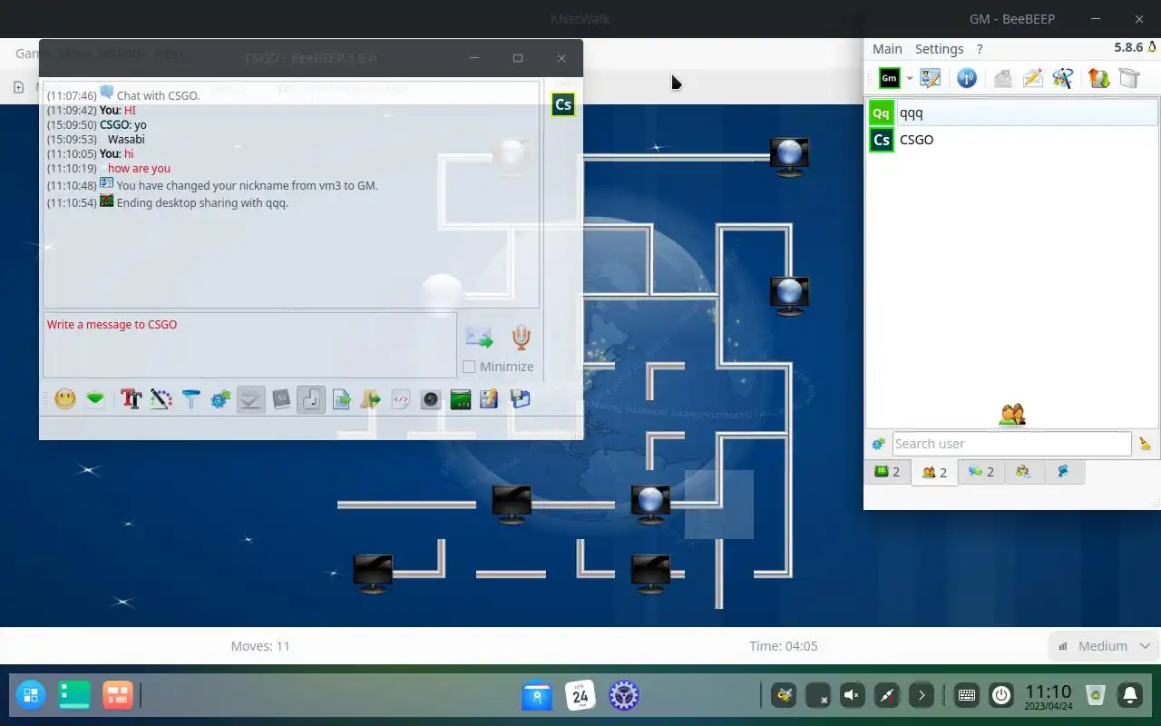Click the envelope-with-pencil write message icon

click(x=1032, y=78)
